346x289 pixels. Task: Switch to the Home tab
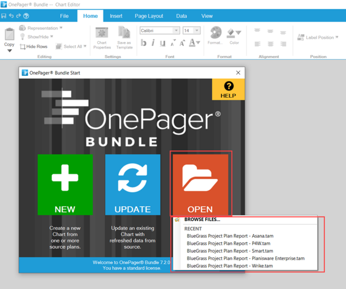click(x=90, y=16)
